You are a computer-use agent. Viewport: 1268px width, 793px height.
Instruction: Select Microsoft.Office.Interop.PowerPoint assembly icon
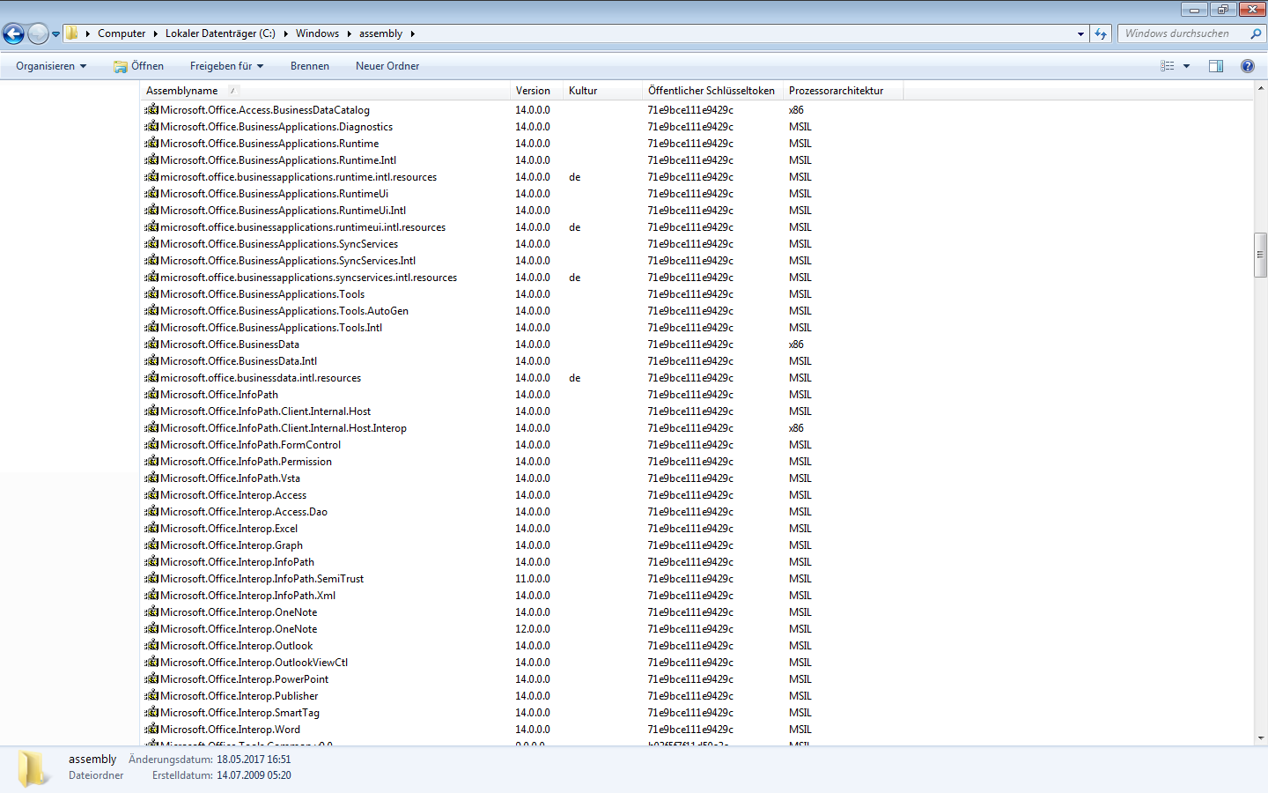[x=151, y=678]
